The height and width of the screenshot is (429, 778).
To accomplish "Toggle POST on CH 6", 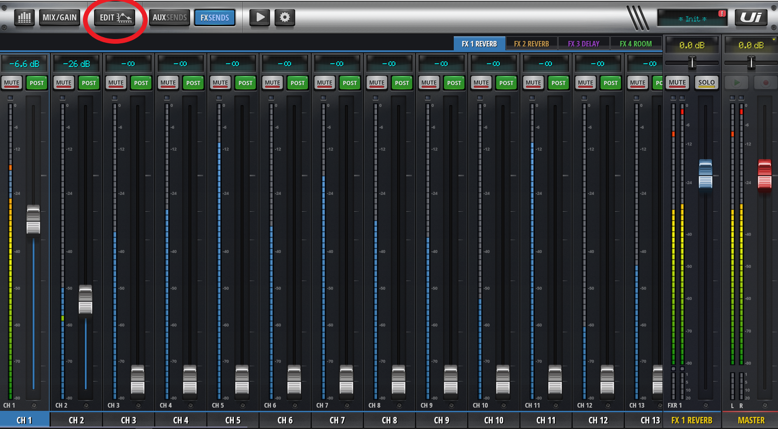I will click(298, 83).
